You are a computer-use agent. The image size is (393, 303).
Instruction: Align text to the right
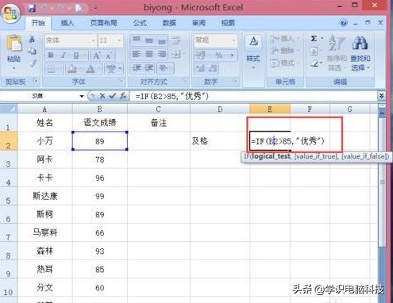pos(162,55)
